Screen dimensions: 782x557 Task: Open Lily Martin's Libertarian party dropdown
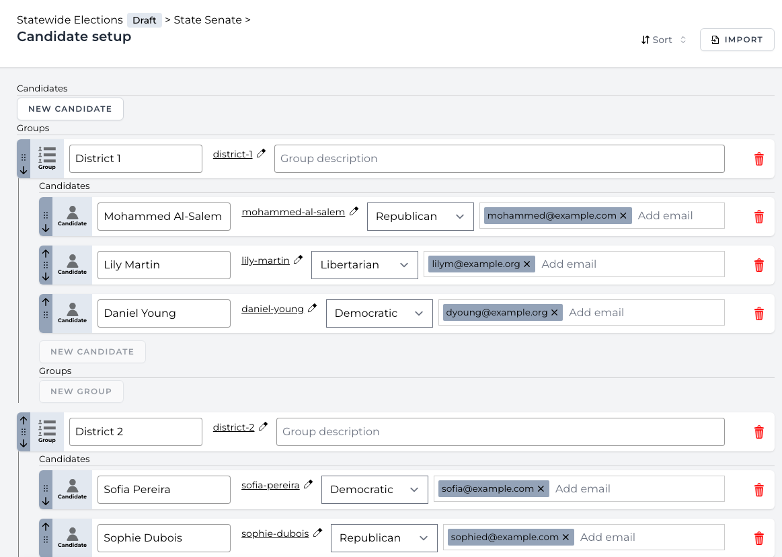364,265
